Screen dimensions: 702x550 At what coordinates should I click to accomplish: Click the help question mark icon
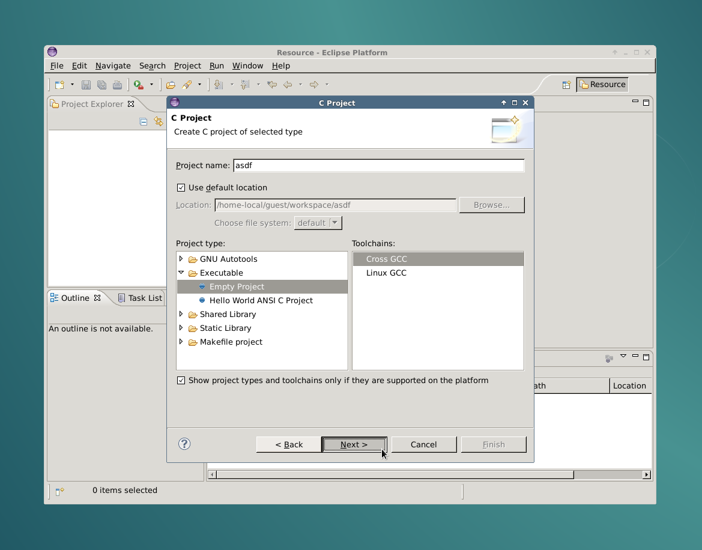click(184, 444)
